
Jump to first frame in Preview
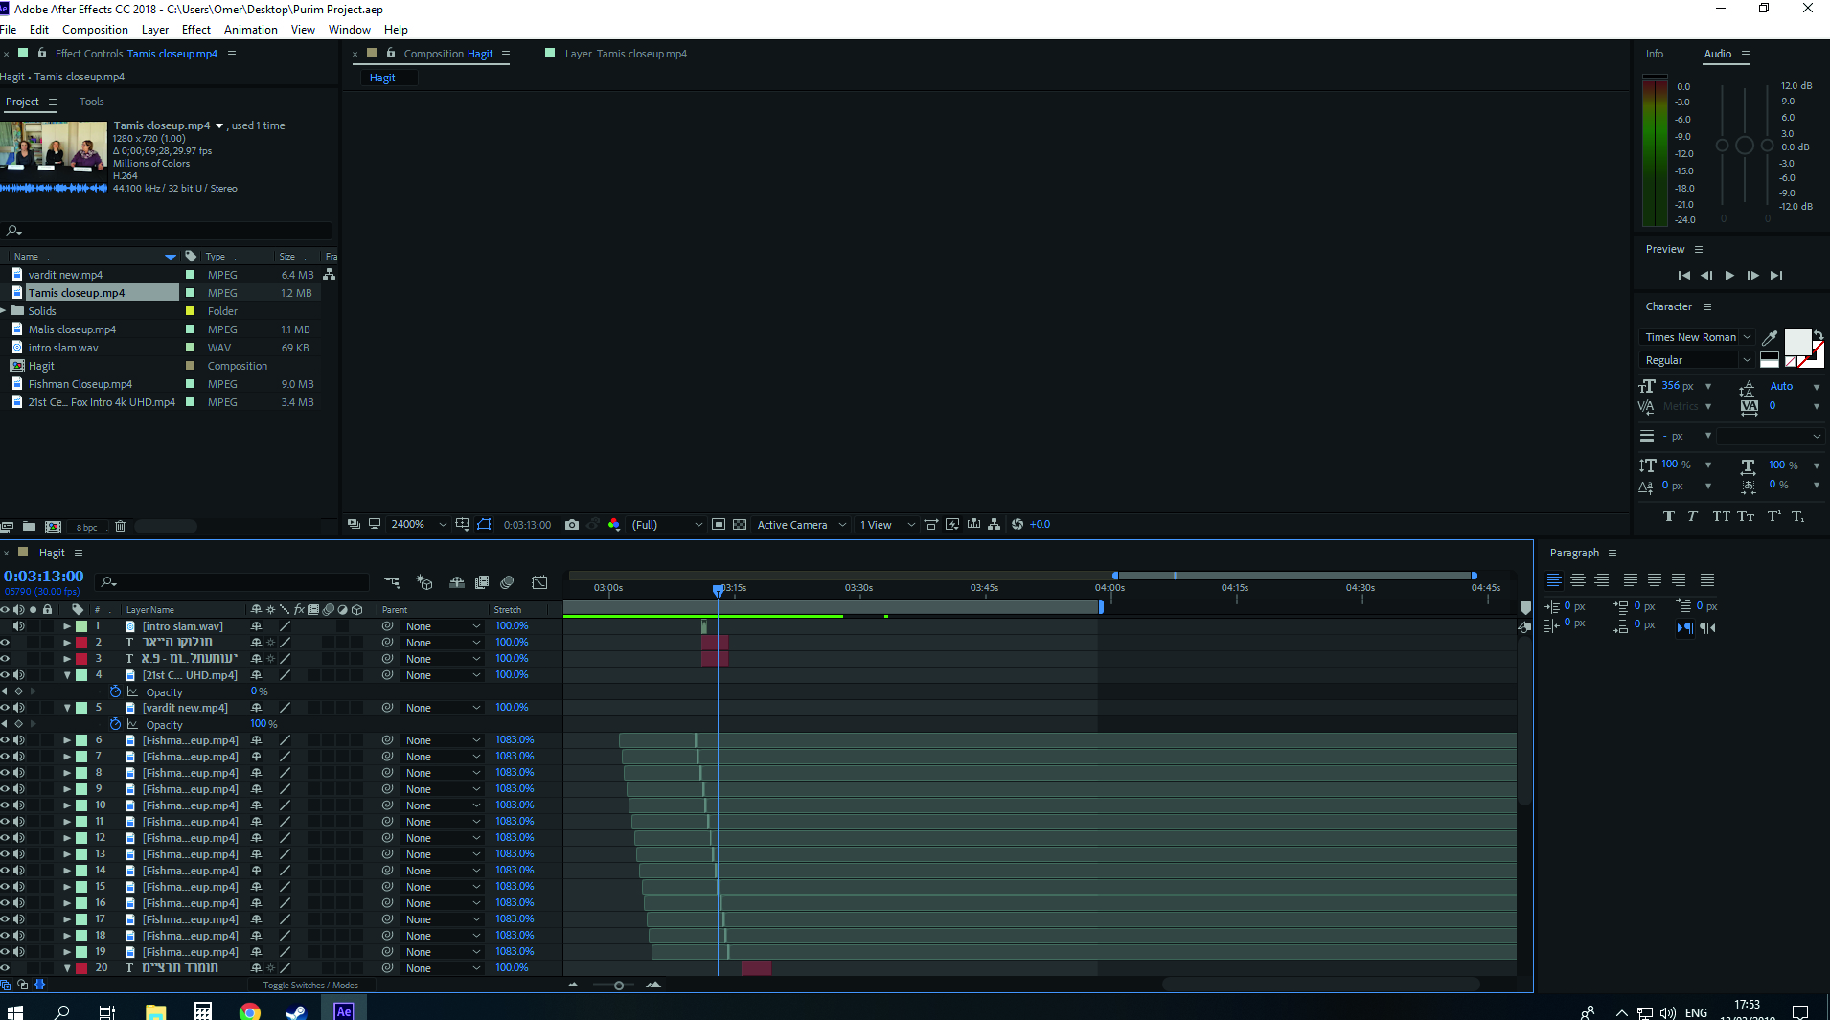coord(1683,276)
